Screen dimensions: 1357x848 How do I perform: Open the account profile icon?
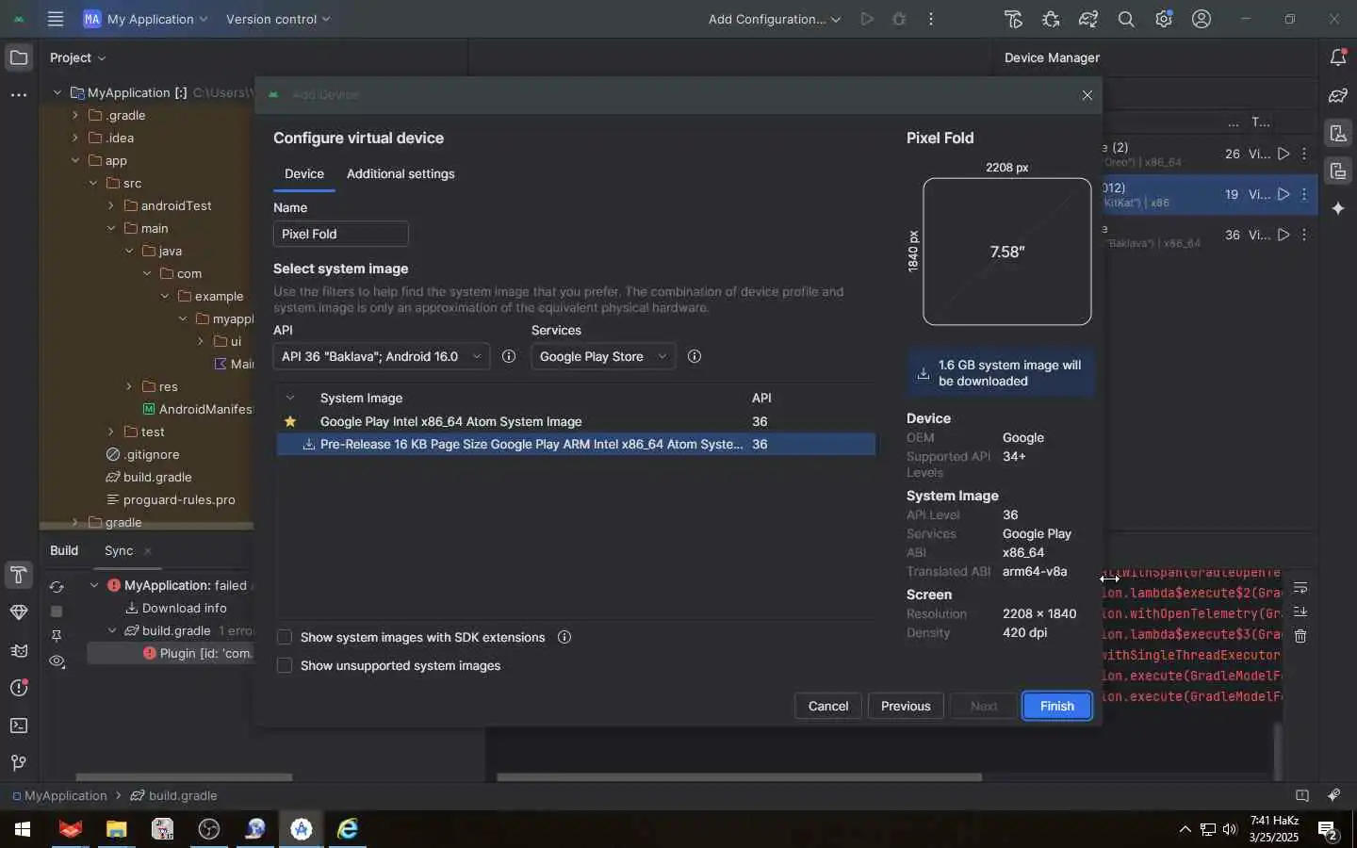pos(1202,19)
